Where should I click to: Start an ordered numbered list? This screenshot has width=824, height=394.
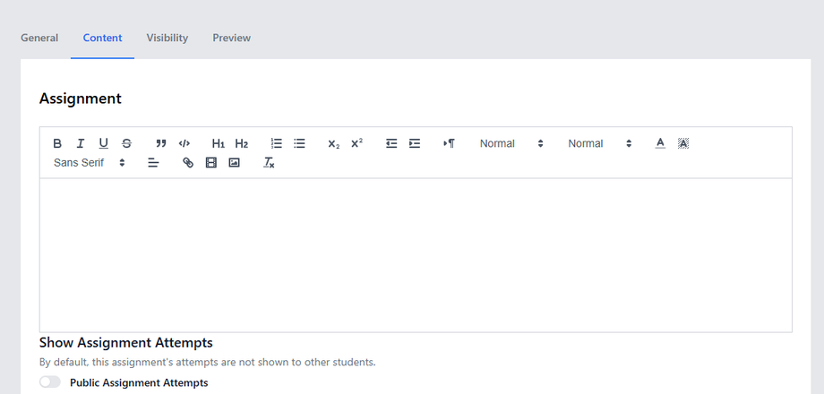pyautogui.click(x=277, y=143)
